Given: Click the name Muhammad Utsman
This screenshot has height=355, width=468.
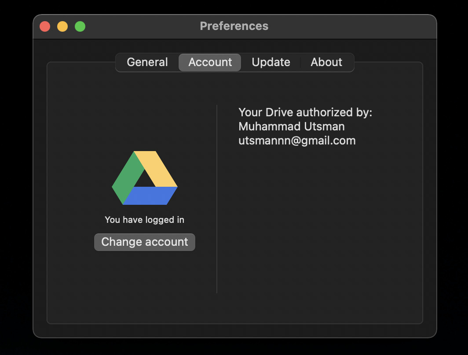Looking at the screenshot, I should tap(292, 126).
